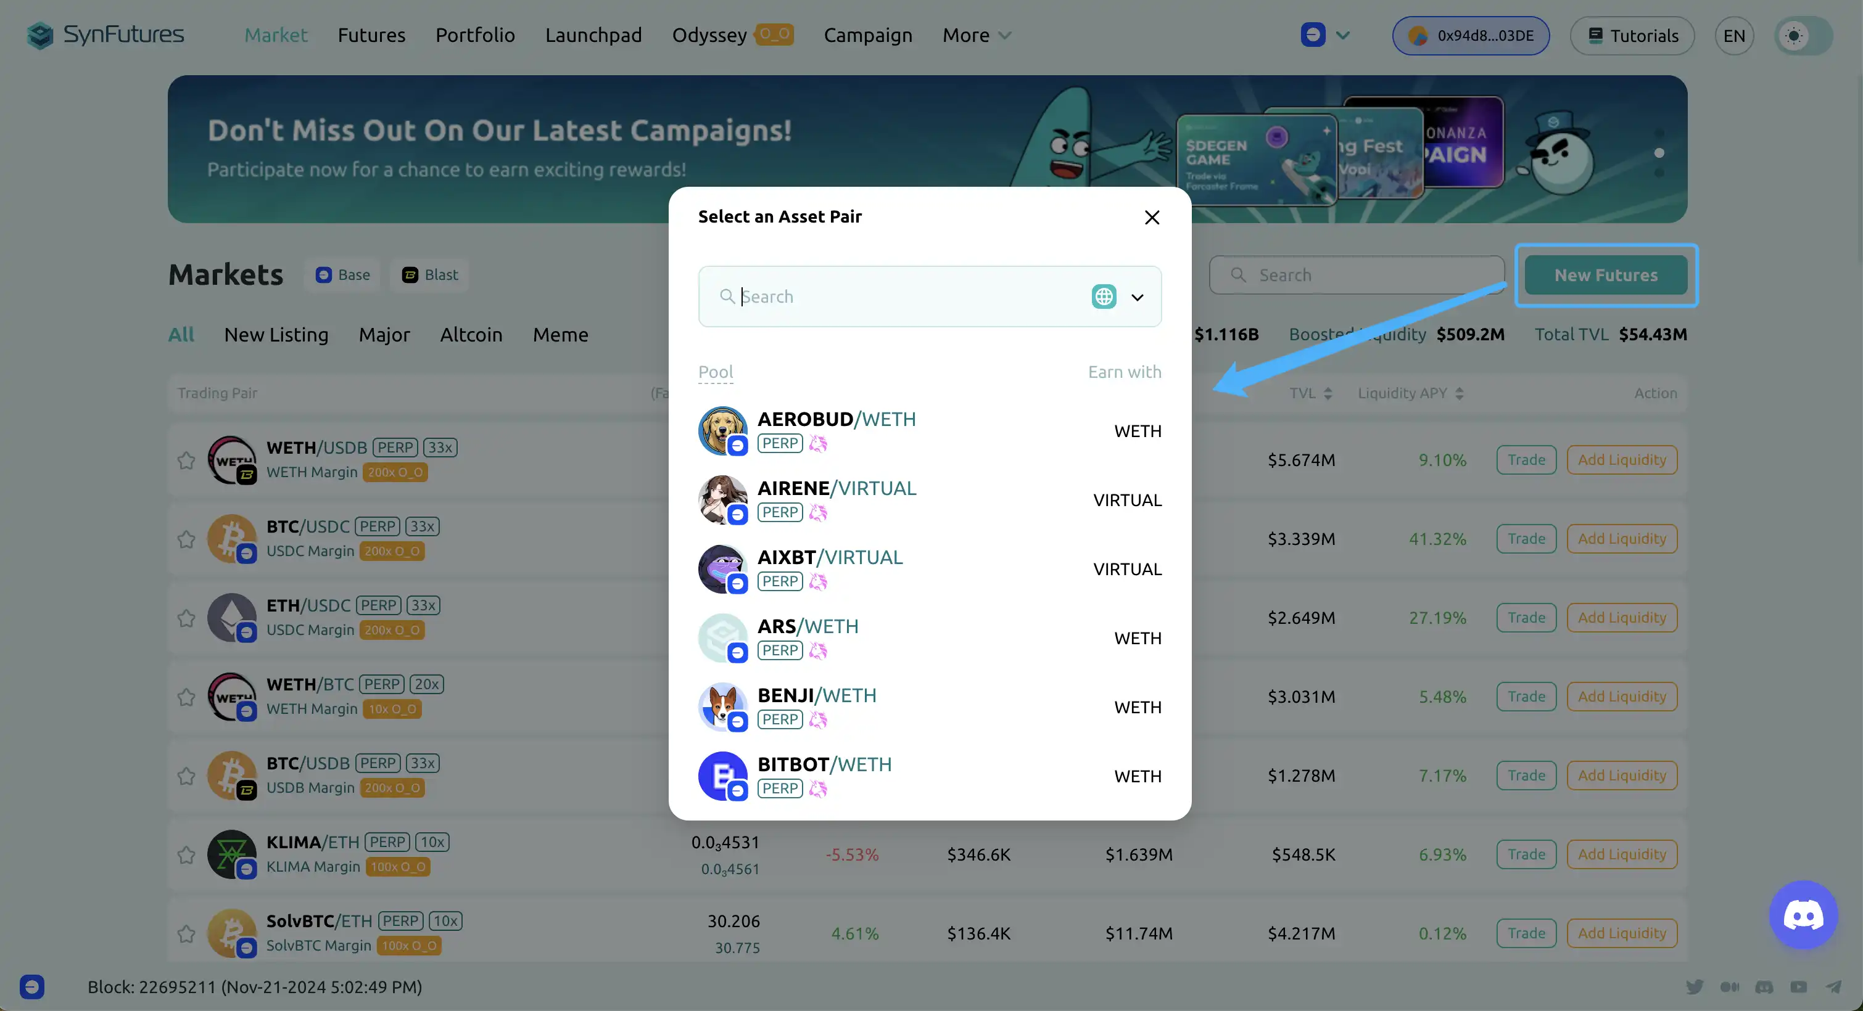This screenshot has width=1863, height=1011.
Task: Click the New Futures button
Action: coord(1606,276)
